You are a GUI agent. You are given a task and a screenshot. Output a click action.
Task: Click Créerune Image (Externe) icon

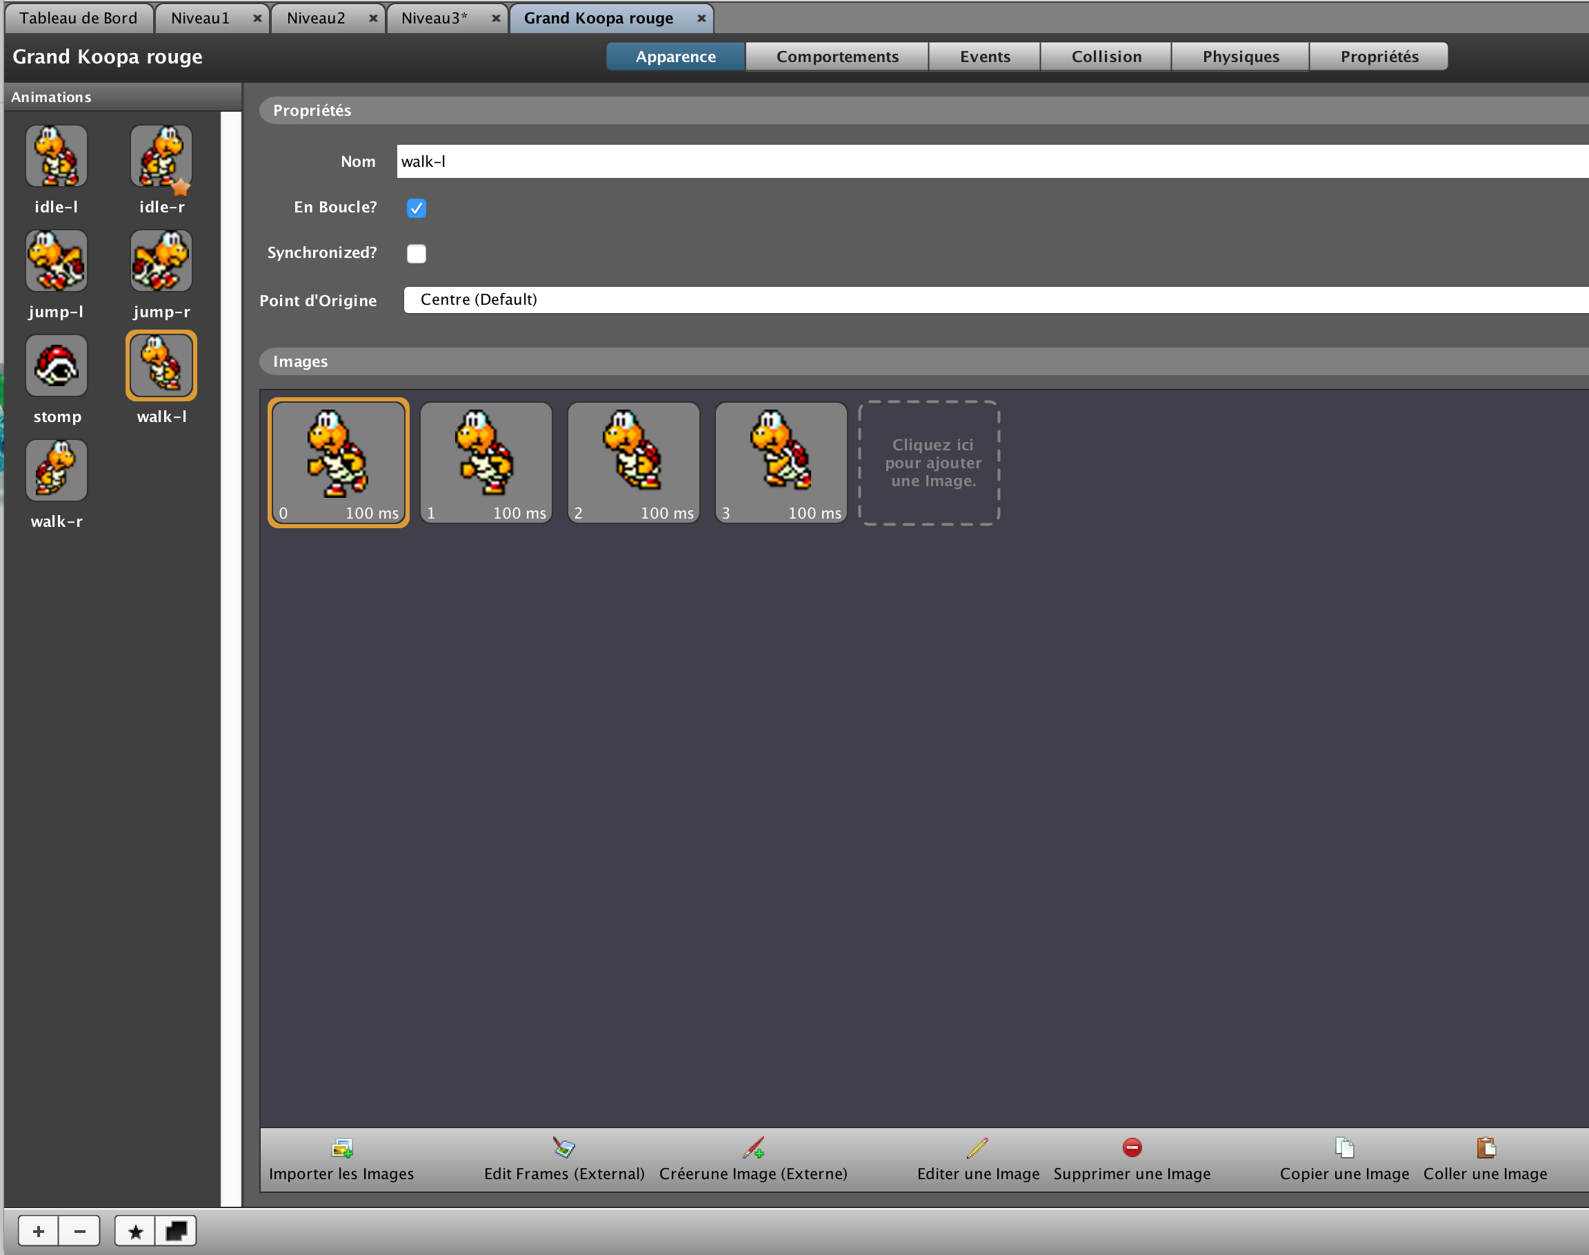(x=753, y=1147)
